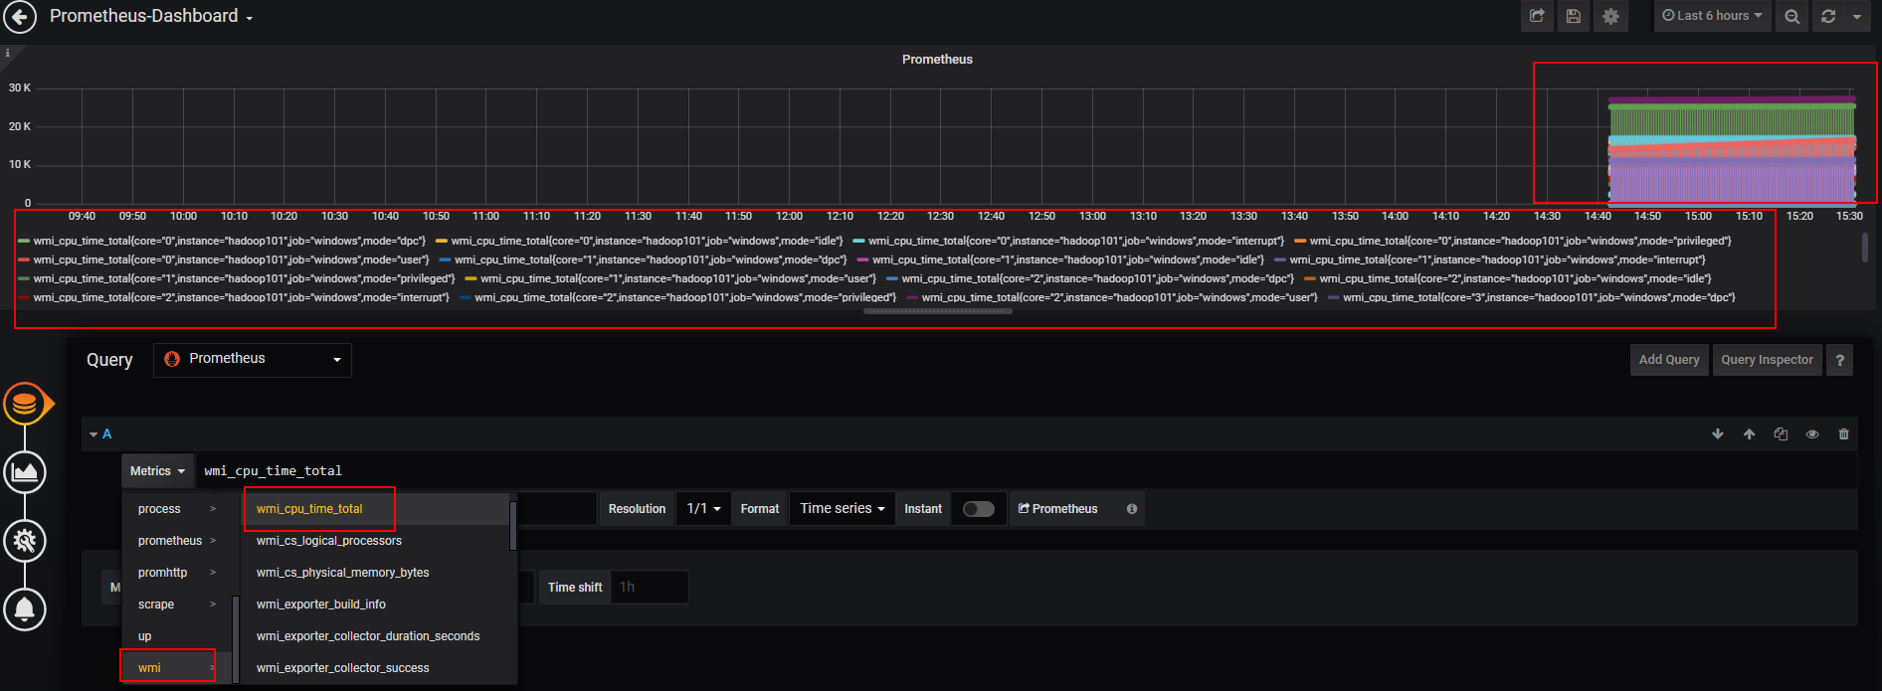
Task: Toggle the Instant switch
Action: (979, 509)
